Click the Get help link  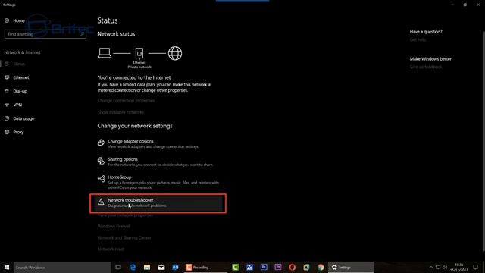tap(418, 39)
